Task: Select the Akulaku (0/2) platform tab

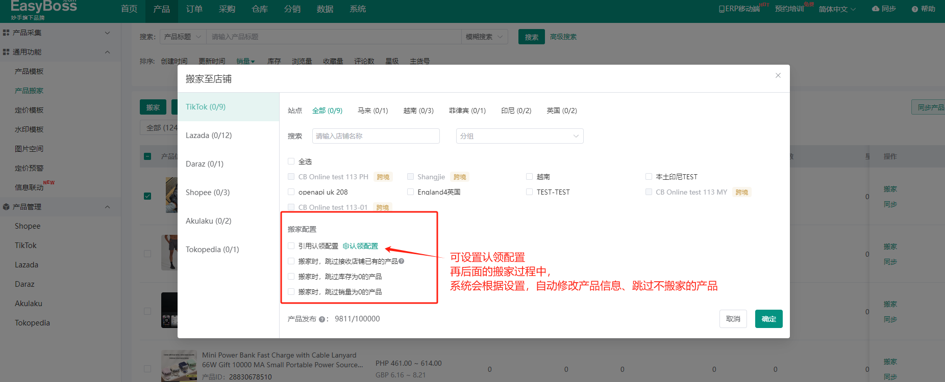Action: pos(228,221)
